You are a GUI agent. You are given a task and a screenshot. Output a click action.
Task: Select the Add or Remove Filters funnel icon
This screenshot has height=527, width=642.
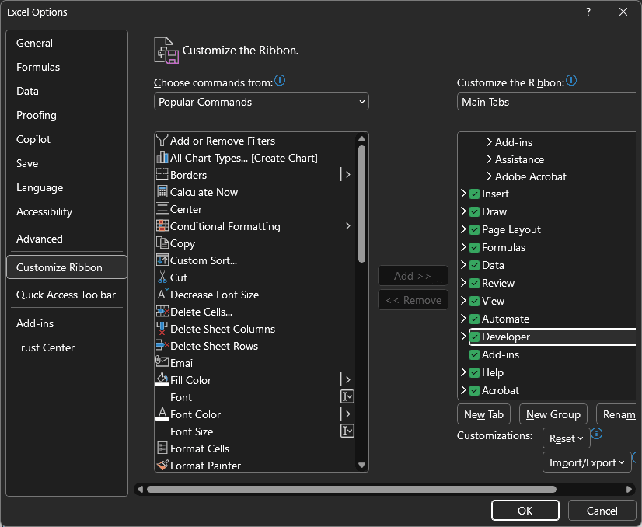pos(162,141)
